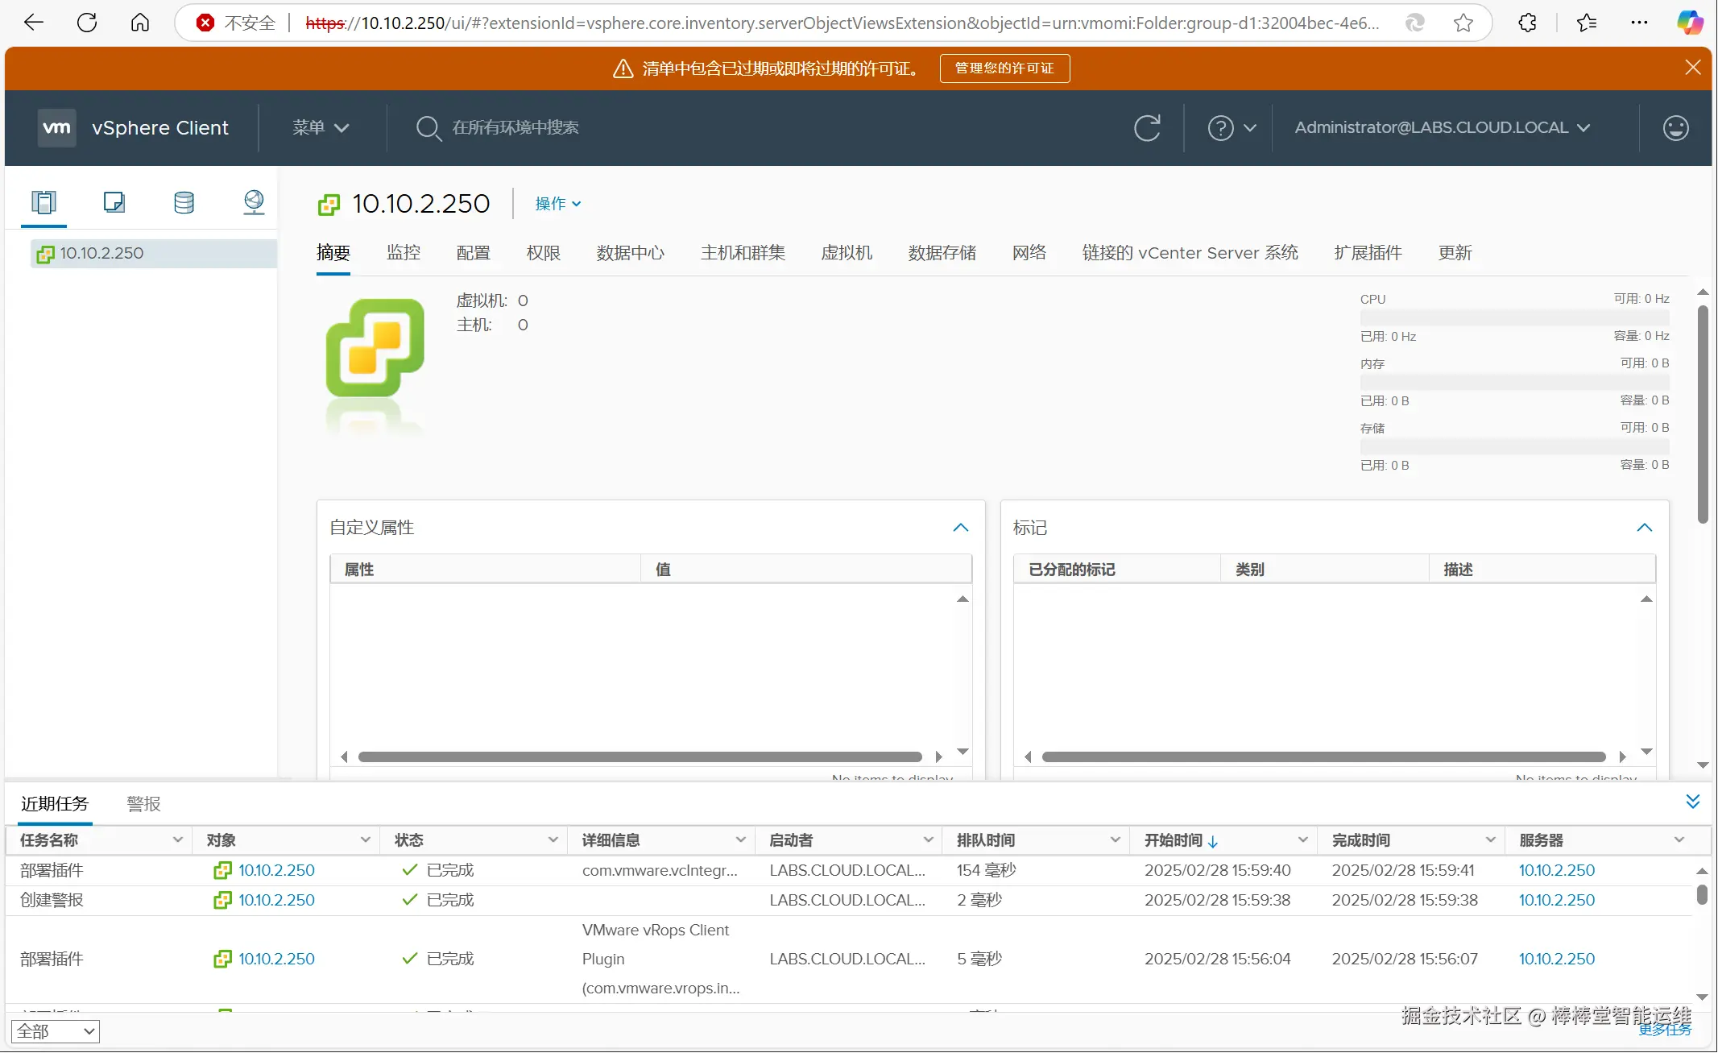
Task: Open the 菜单 dropdown
Action: tap(320, 128)
